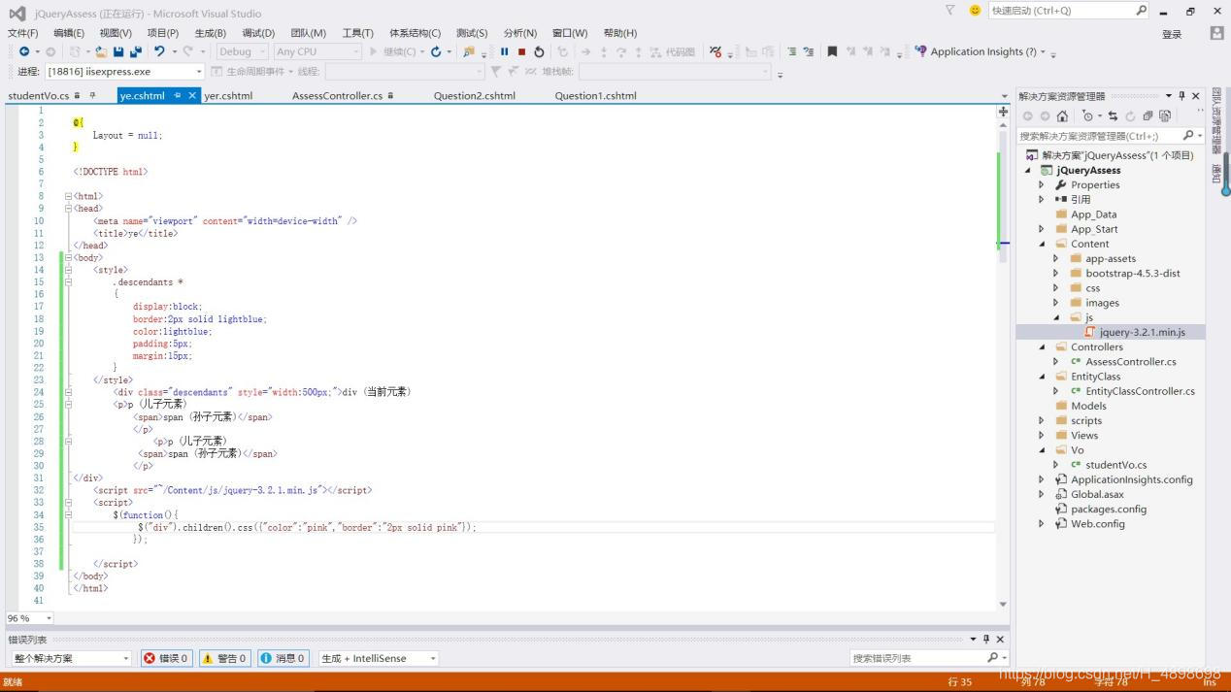Switch to the AssessController.cs tab
Viewport: 1231px width, 692px height.
tap(337, 96)
